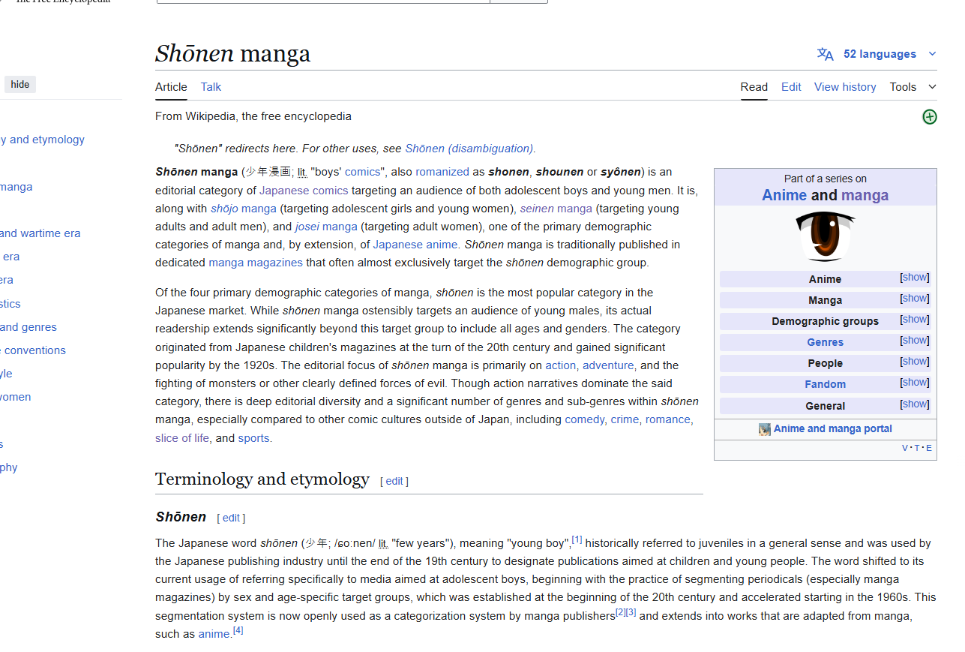Show the Demographic groups section

point(914,320)
